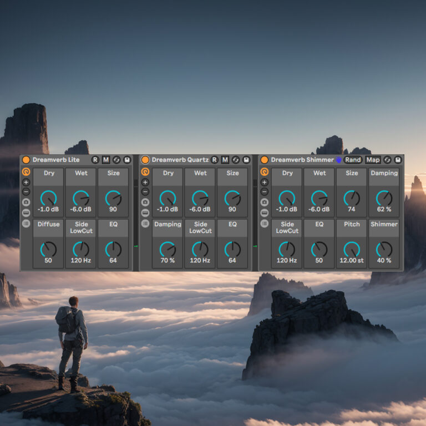Screen dimensions: 426x426
Task: Click M map button on Dreamverb Lite
Action: [x=106, y=160]
